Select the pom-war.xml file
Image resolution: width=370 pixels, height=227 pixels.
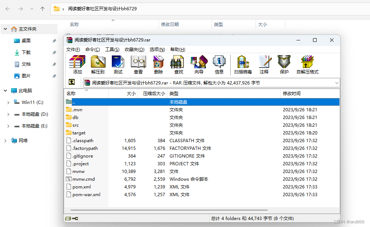tap(202, 195)
